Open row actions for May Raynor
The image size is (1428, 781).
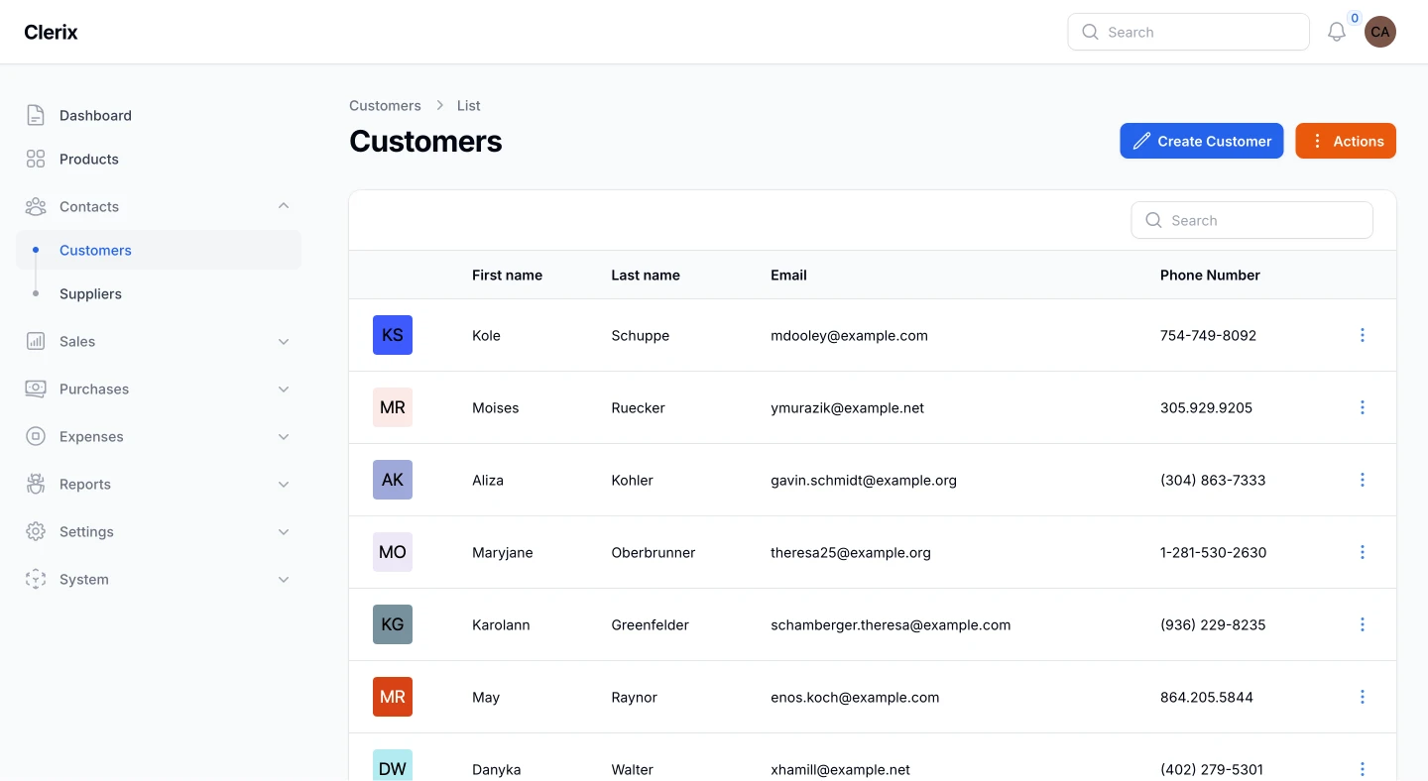click(1362, 697)
